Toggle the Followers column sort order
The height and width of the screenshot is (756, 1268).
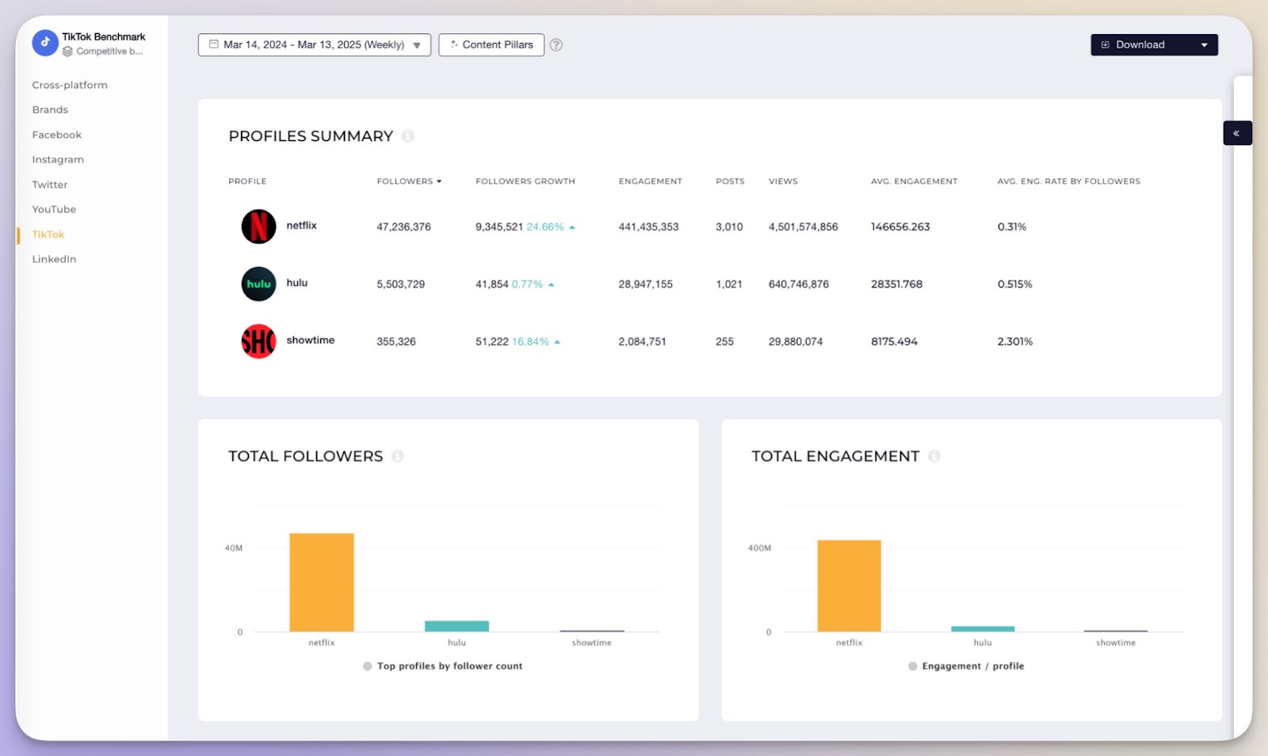pos(438,181)
